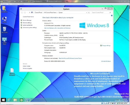Click the hard disk icon in VirtualBox status bar

[102, 103]
